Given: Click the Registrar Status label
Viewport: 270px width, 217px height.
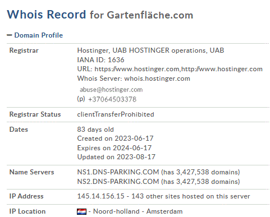Looking at the screenshot, I should click(x=35, y=114).
